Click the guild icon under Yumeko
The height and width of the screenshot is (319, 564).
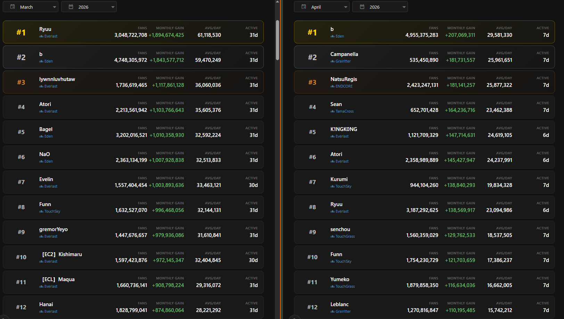(x=333, y=287)
